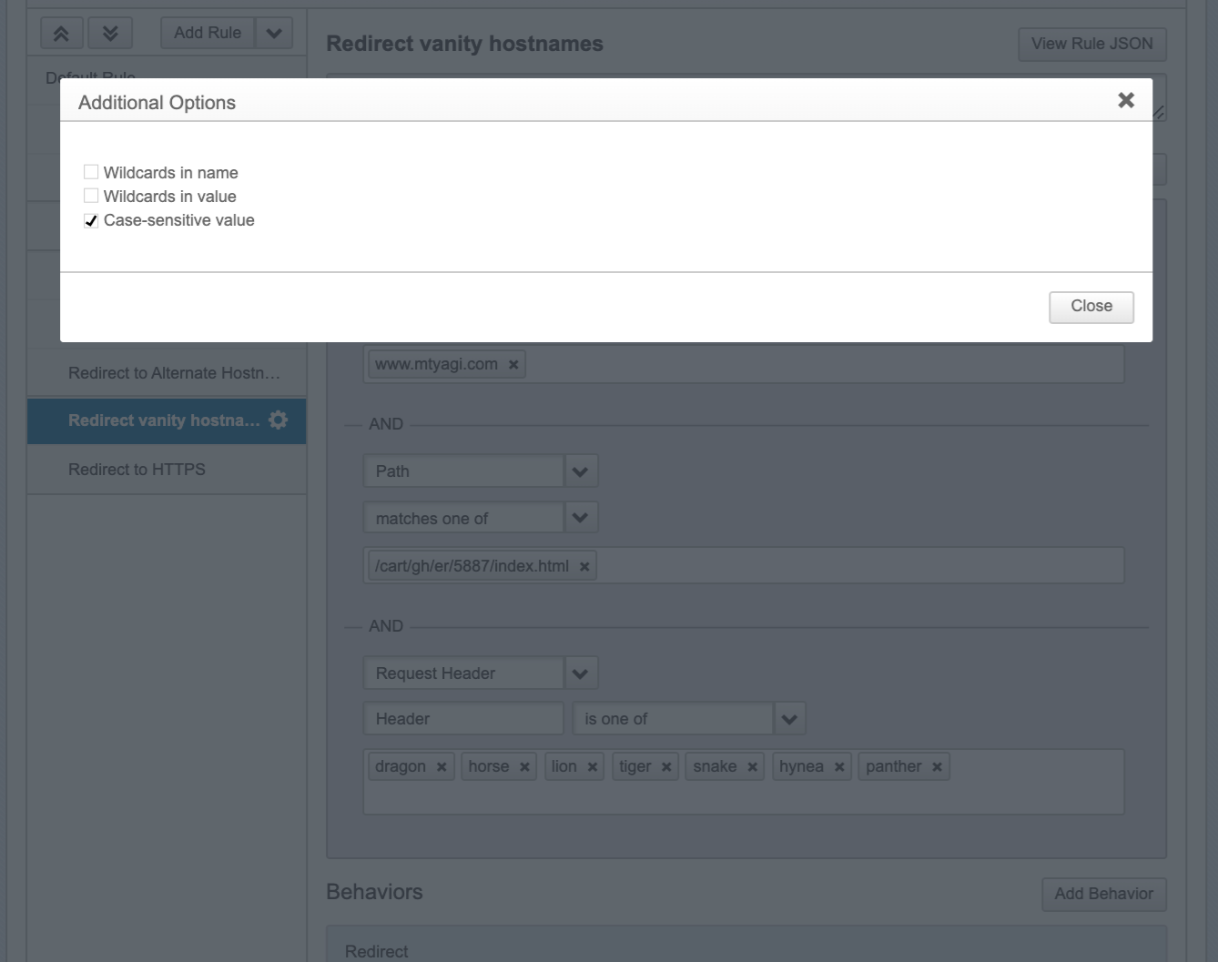The width and height of the screenshot is (1218, 962).
Task: Delete the snake tag
Action: pyautogui.click(x=753, y=767)
